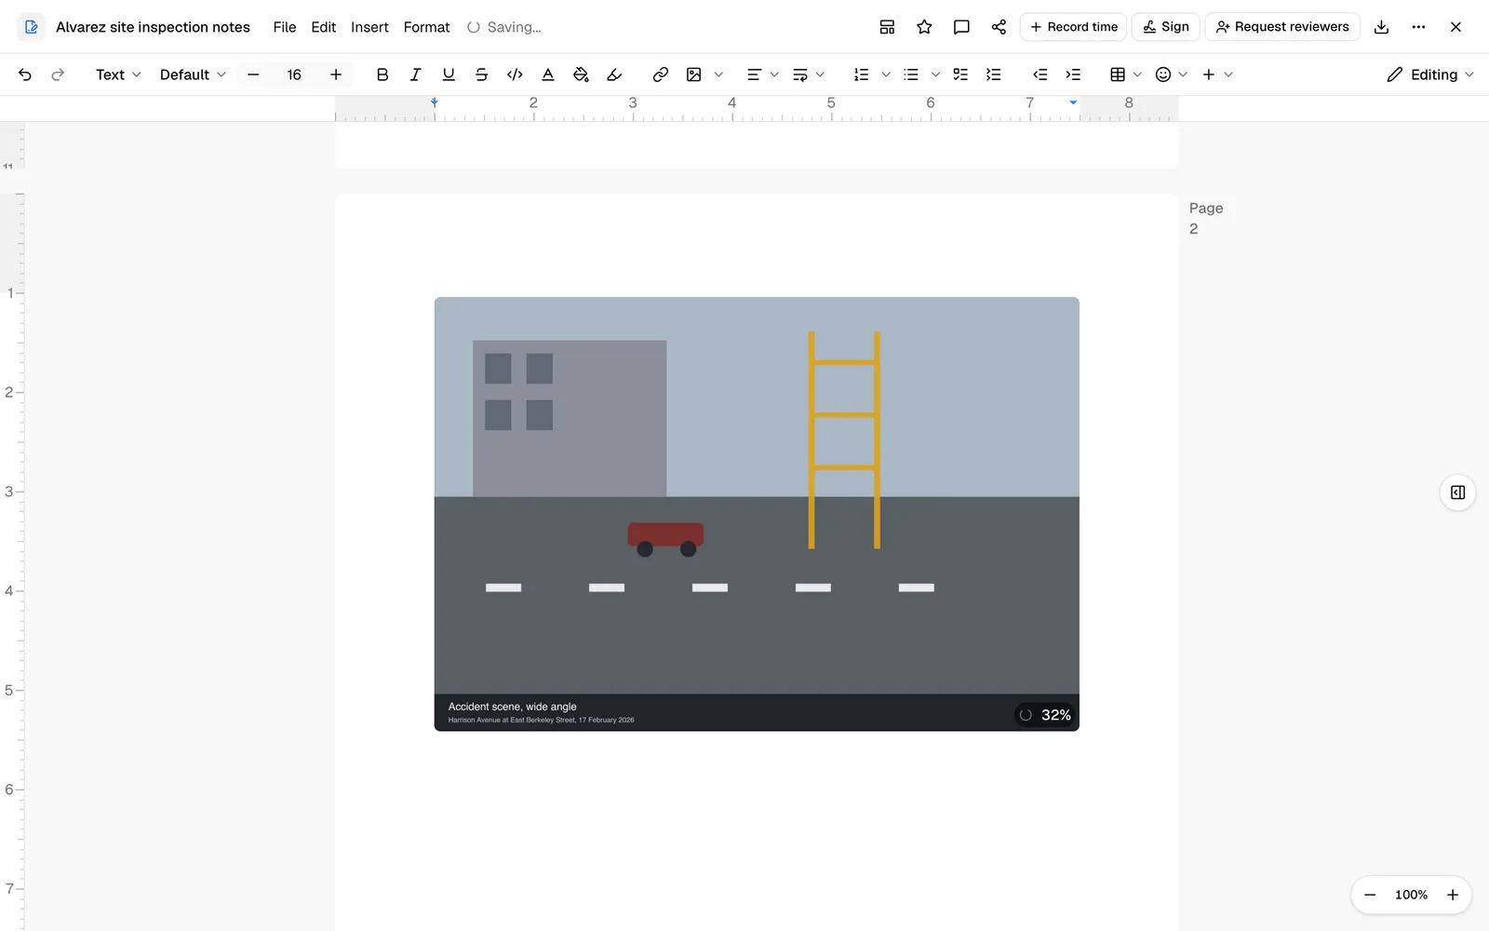The height and width of the screenshot is (931, 1489).
Task: Click the redo arrow icon
Action: coord(58,74)
